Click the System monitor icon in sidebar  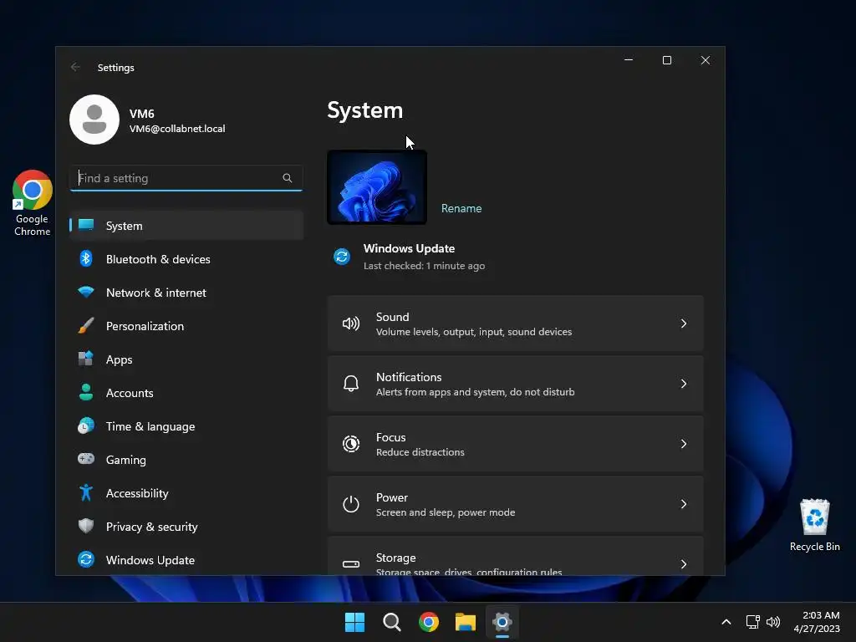[x=86, y=225]
